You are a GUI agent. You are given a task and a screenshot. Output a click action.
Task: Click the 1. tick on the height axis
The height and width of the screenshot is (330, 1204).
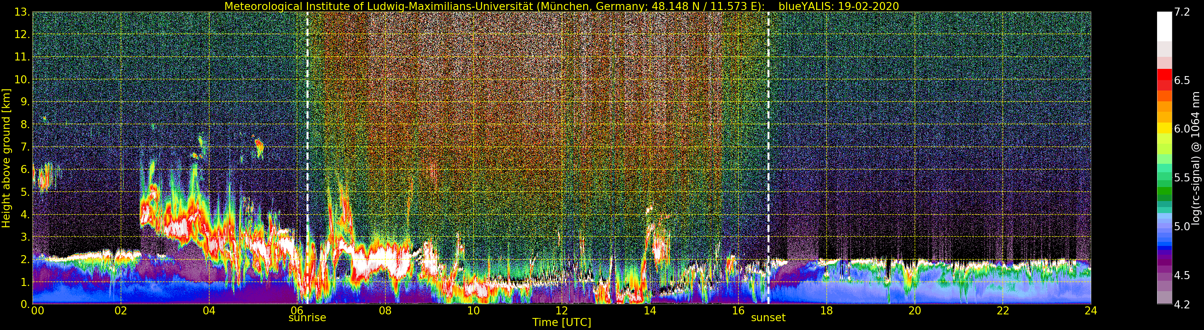coord(25,282)
